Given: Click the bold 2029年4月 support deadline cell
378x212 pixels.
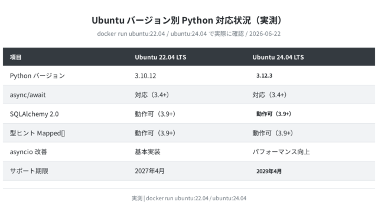Looking at the screenshot, I should coord(269,171).
